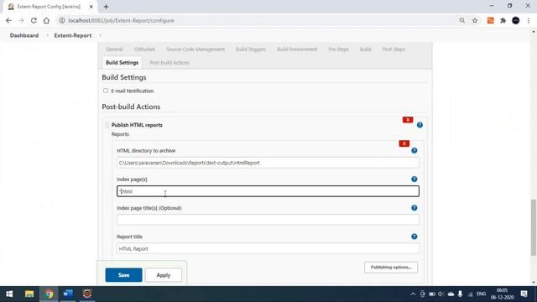Jump to the Build Environment tab
Image resolution: width=537 pixels, height=302 pixels.
(296, 49)
